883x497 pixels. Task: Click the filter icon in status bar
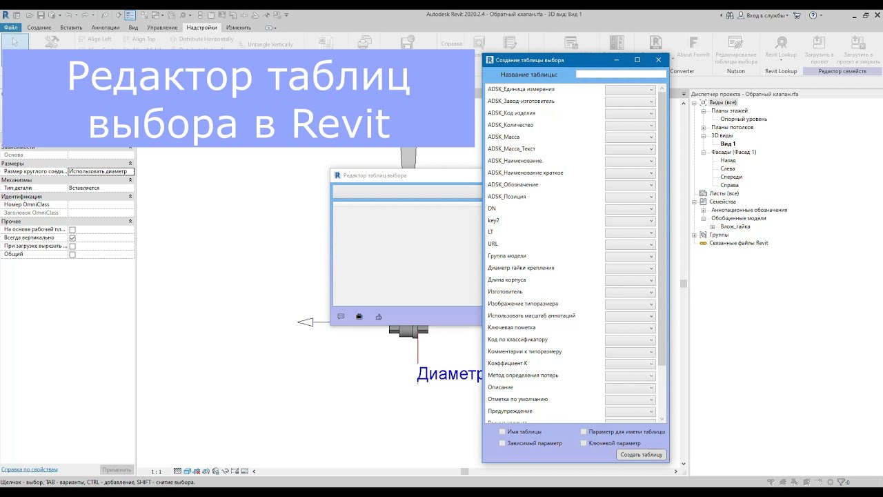840,482
